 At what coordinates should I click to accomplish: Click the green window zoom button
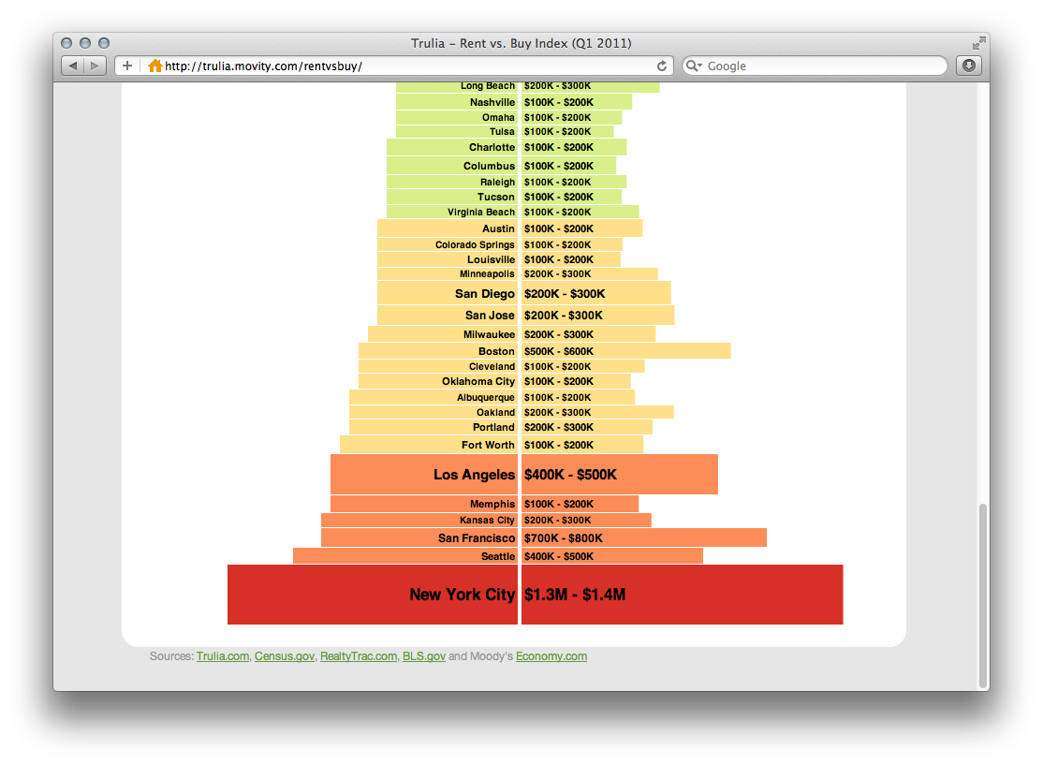point(104,43)
